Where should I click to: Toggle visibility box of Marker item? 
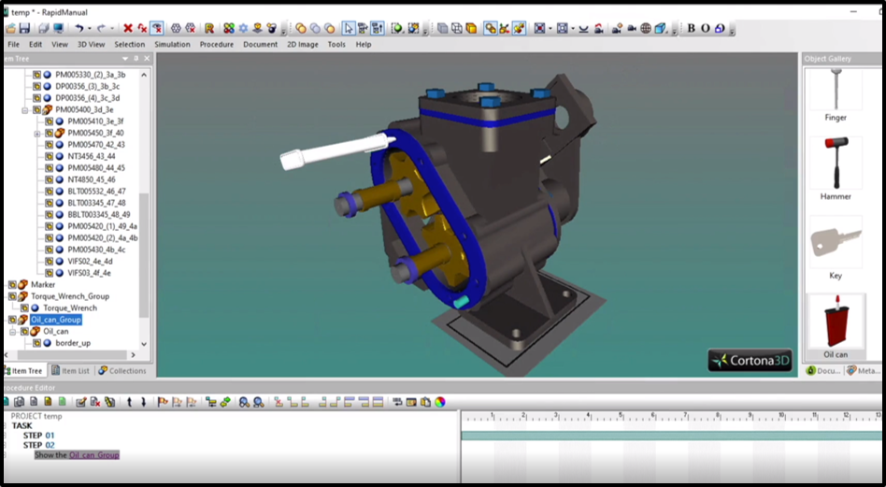(12, 285)
